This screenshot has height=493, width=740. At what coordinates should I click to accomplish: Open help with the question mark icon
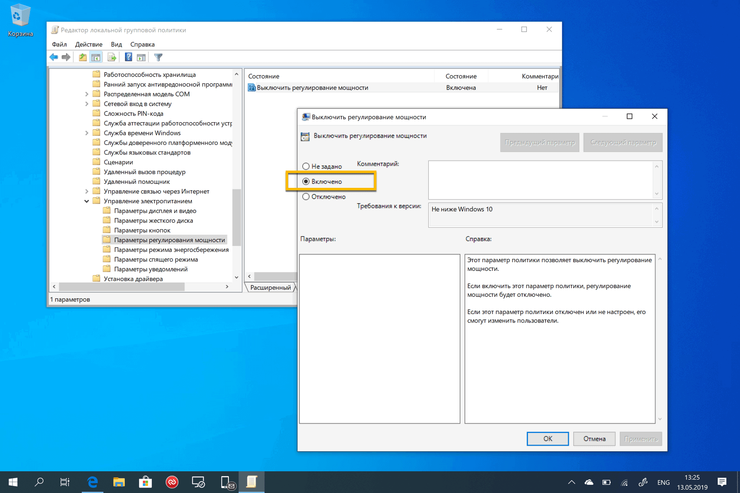pos(128,57)
